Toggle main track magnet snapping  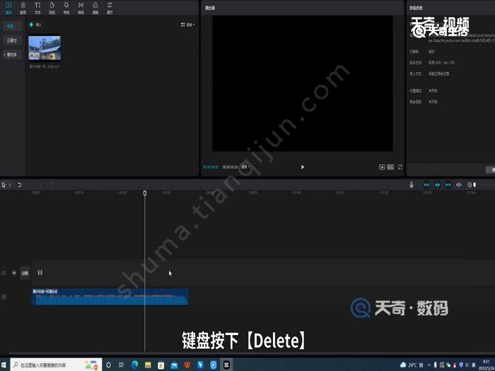pos(427,185)
